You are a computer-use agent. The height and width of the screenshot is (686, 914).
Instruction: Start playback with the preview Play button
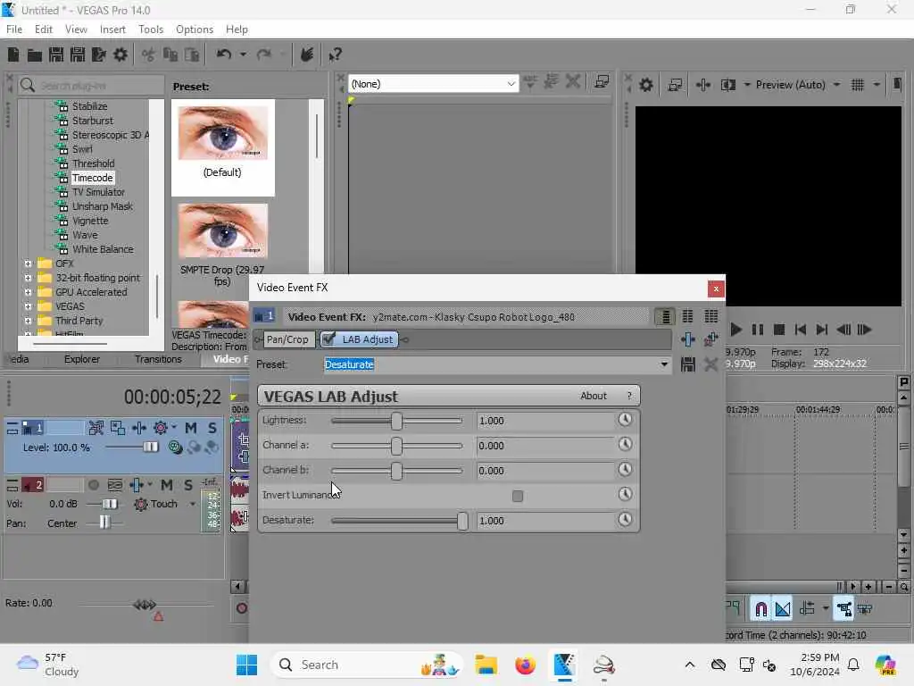click(x=735, y=330)
